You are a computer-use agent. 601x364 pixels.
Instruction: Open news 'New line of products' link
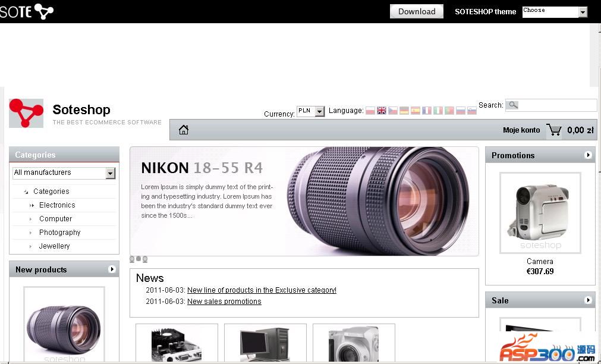262,290
